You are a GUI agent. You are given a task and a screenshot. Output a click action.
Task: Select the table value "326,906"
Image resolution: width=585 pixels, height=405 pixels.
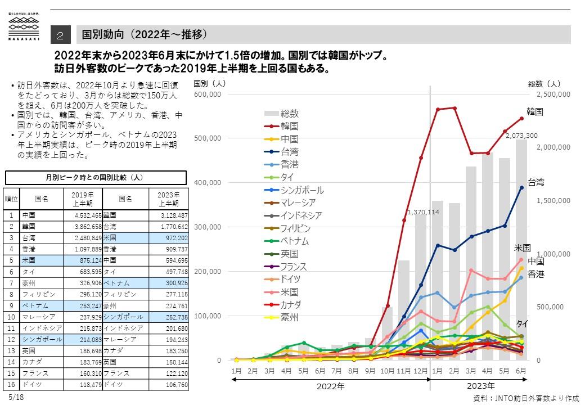coord(91,283)
